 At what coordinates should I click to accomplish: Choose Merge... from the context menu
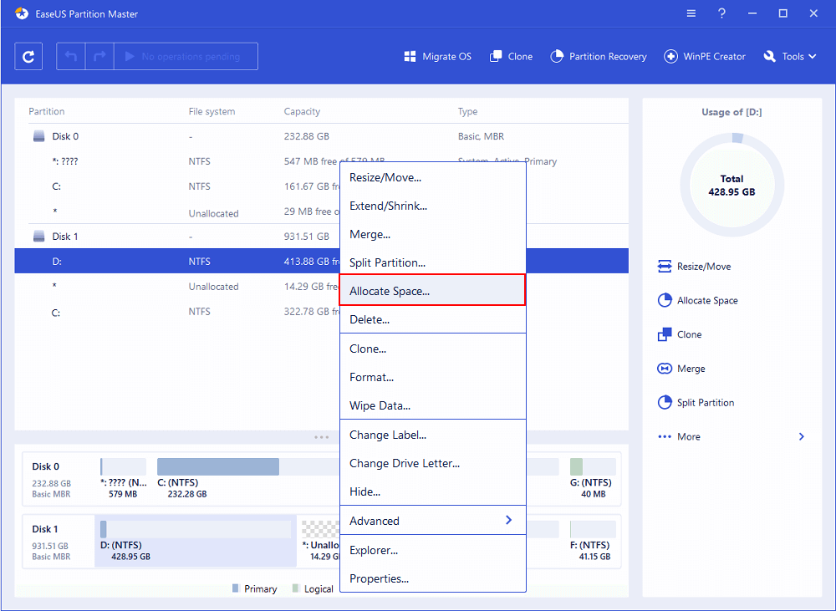(x=433, y=235)
